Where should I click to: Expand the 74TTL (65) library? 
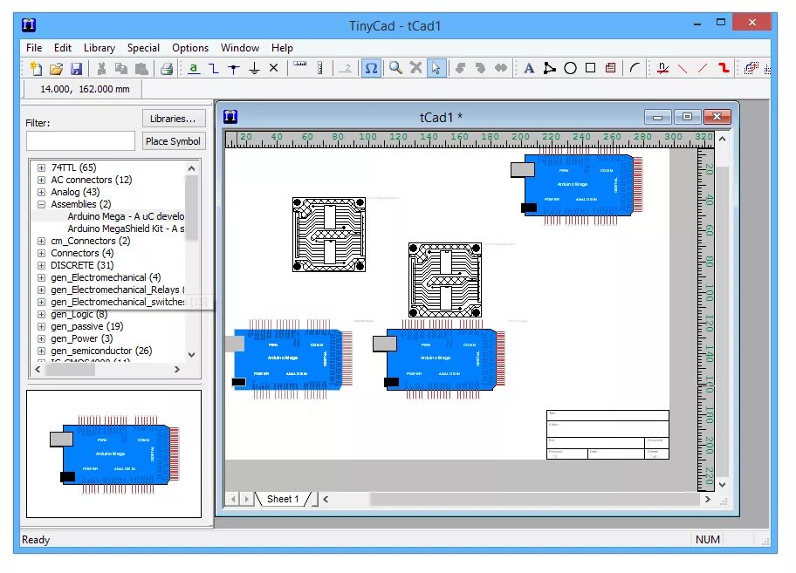pyautogui.click(x=42, y=167)
